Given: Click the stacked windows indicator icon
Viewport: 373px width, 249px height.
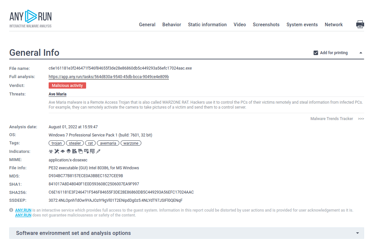Looking at the screenshot, I should pos(80,151).
